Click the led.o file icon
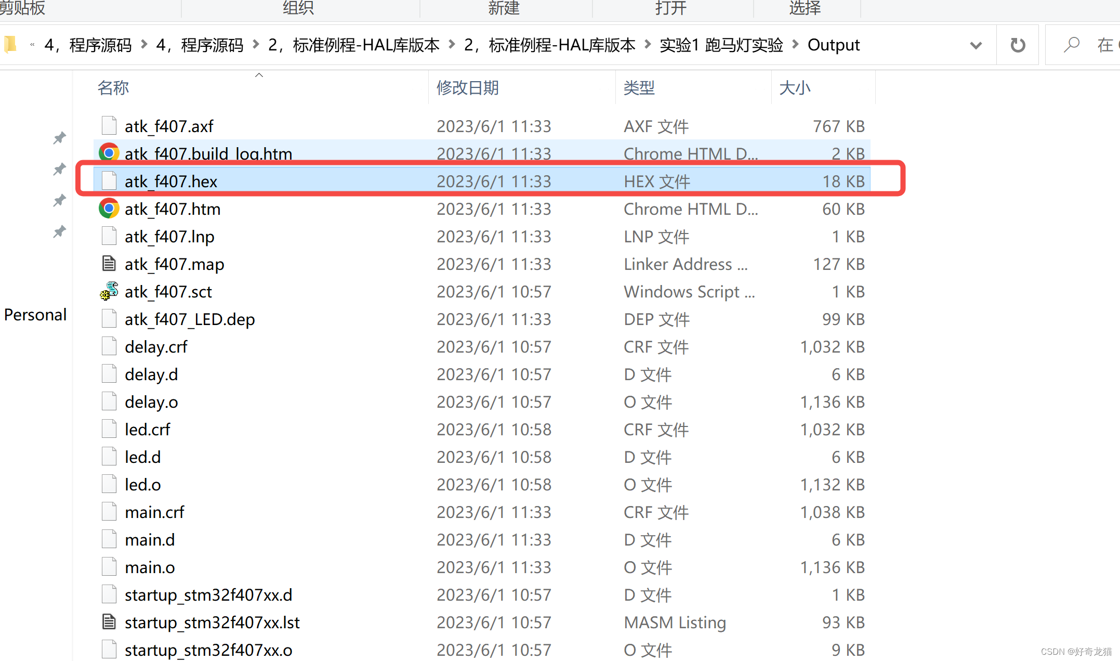 pyautogui.click(x=109, y=484)
